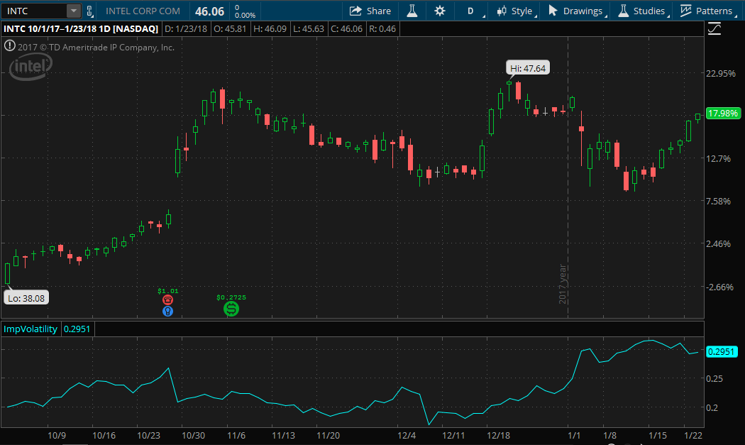The image size is (745, 445).
Task: Click the last price 46.06 in header
Action: pos(209,11)
